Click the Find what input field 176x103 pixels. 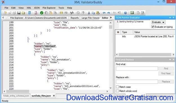tap(137, 69)
